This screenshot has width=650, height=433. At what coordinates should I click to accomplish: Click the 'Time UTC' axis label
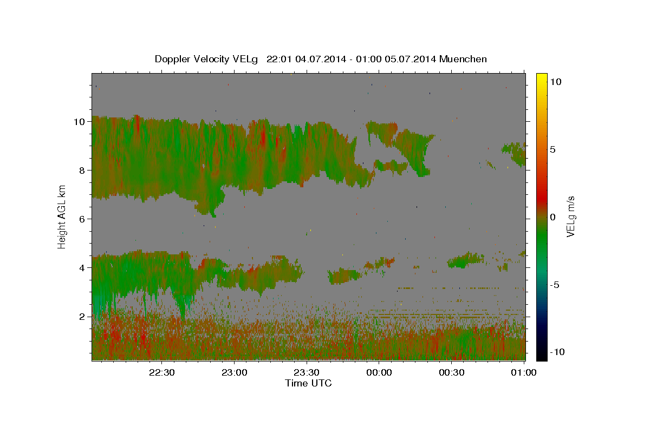tap(308, 383)
